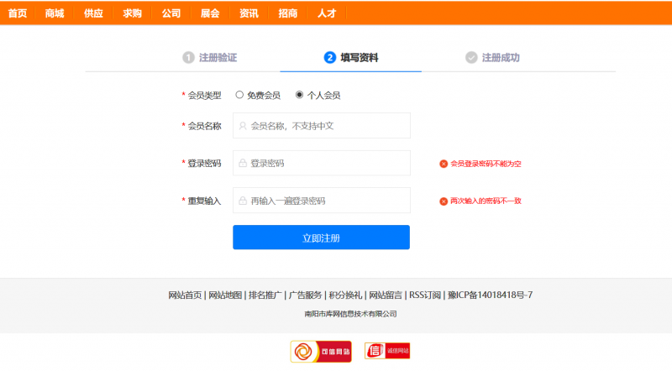672x371 pixels.
Task: Click the lock icon in 登录密码 field
Action: [243, 163]
